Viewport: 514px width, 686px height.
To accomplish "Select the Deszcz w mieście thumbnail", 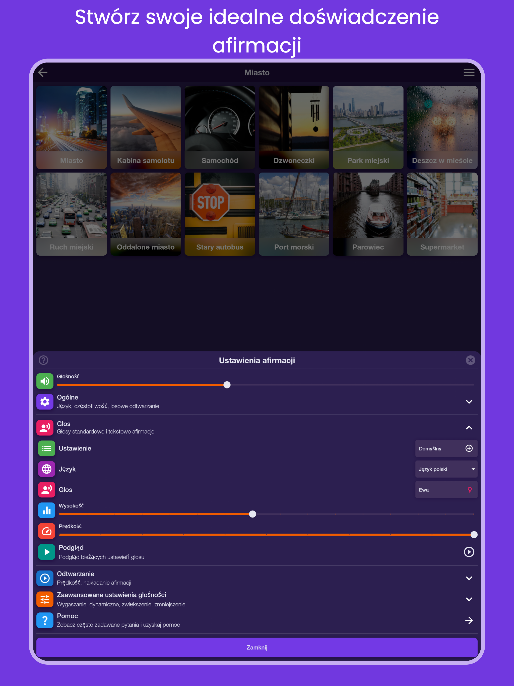I will [x=442, y=128].
